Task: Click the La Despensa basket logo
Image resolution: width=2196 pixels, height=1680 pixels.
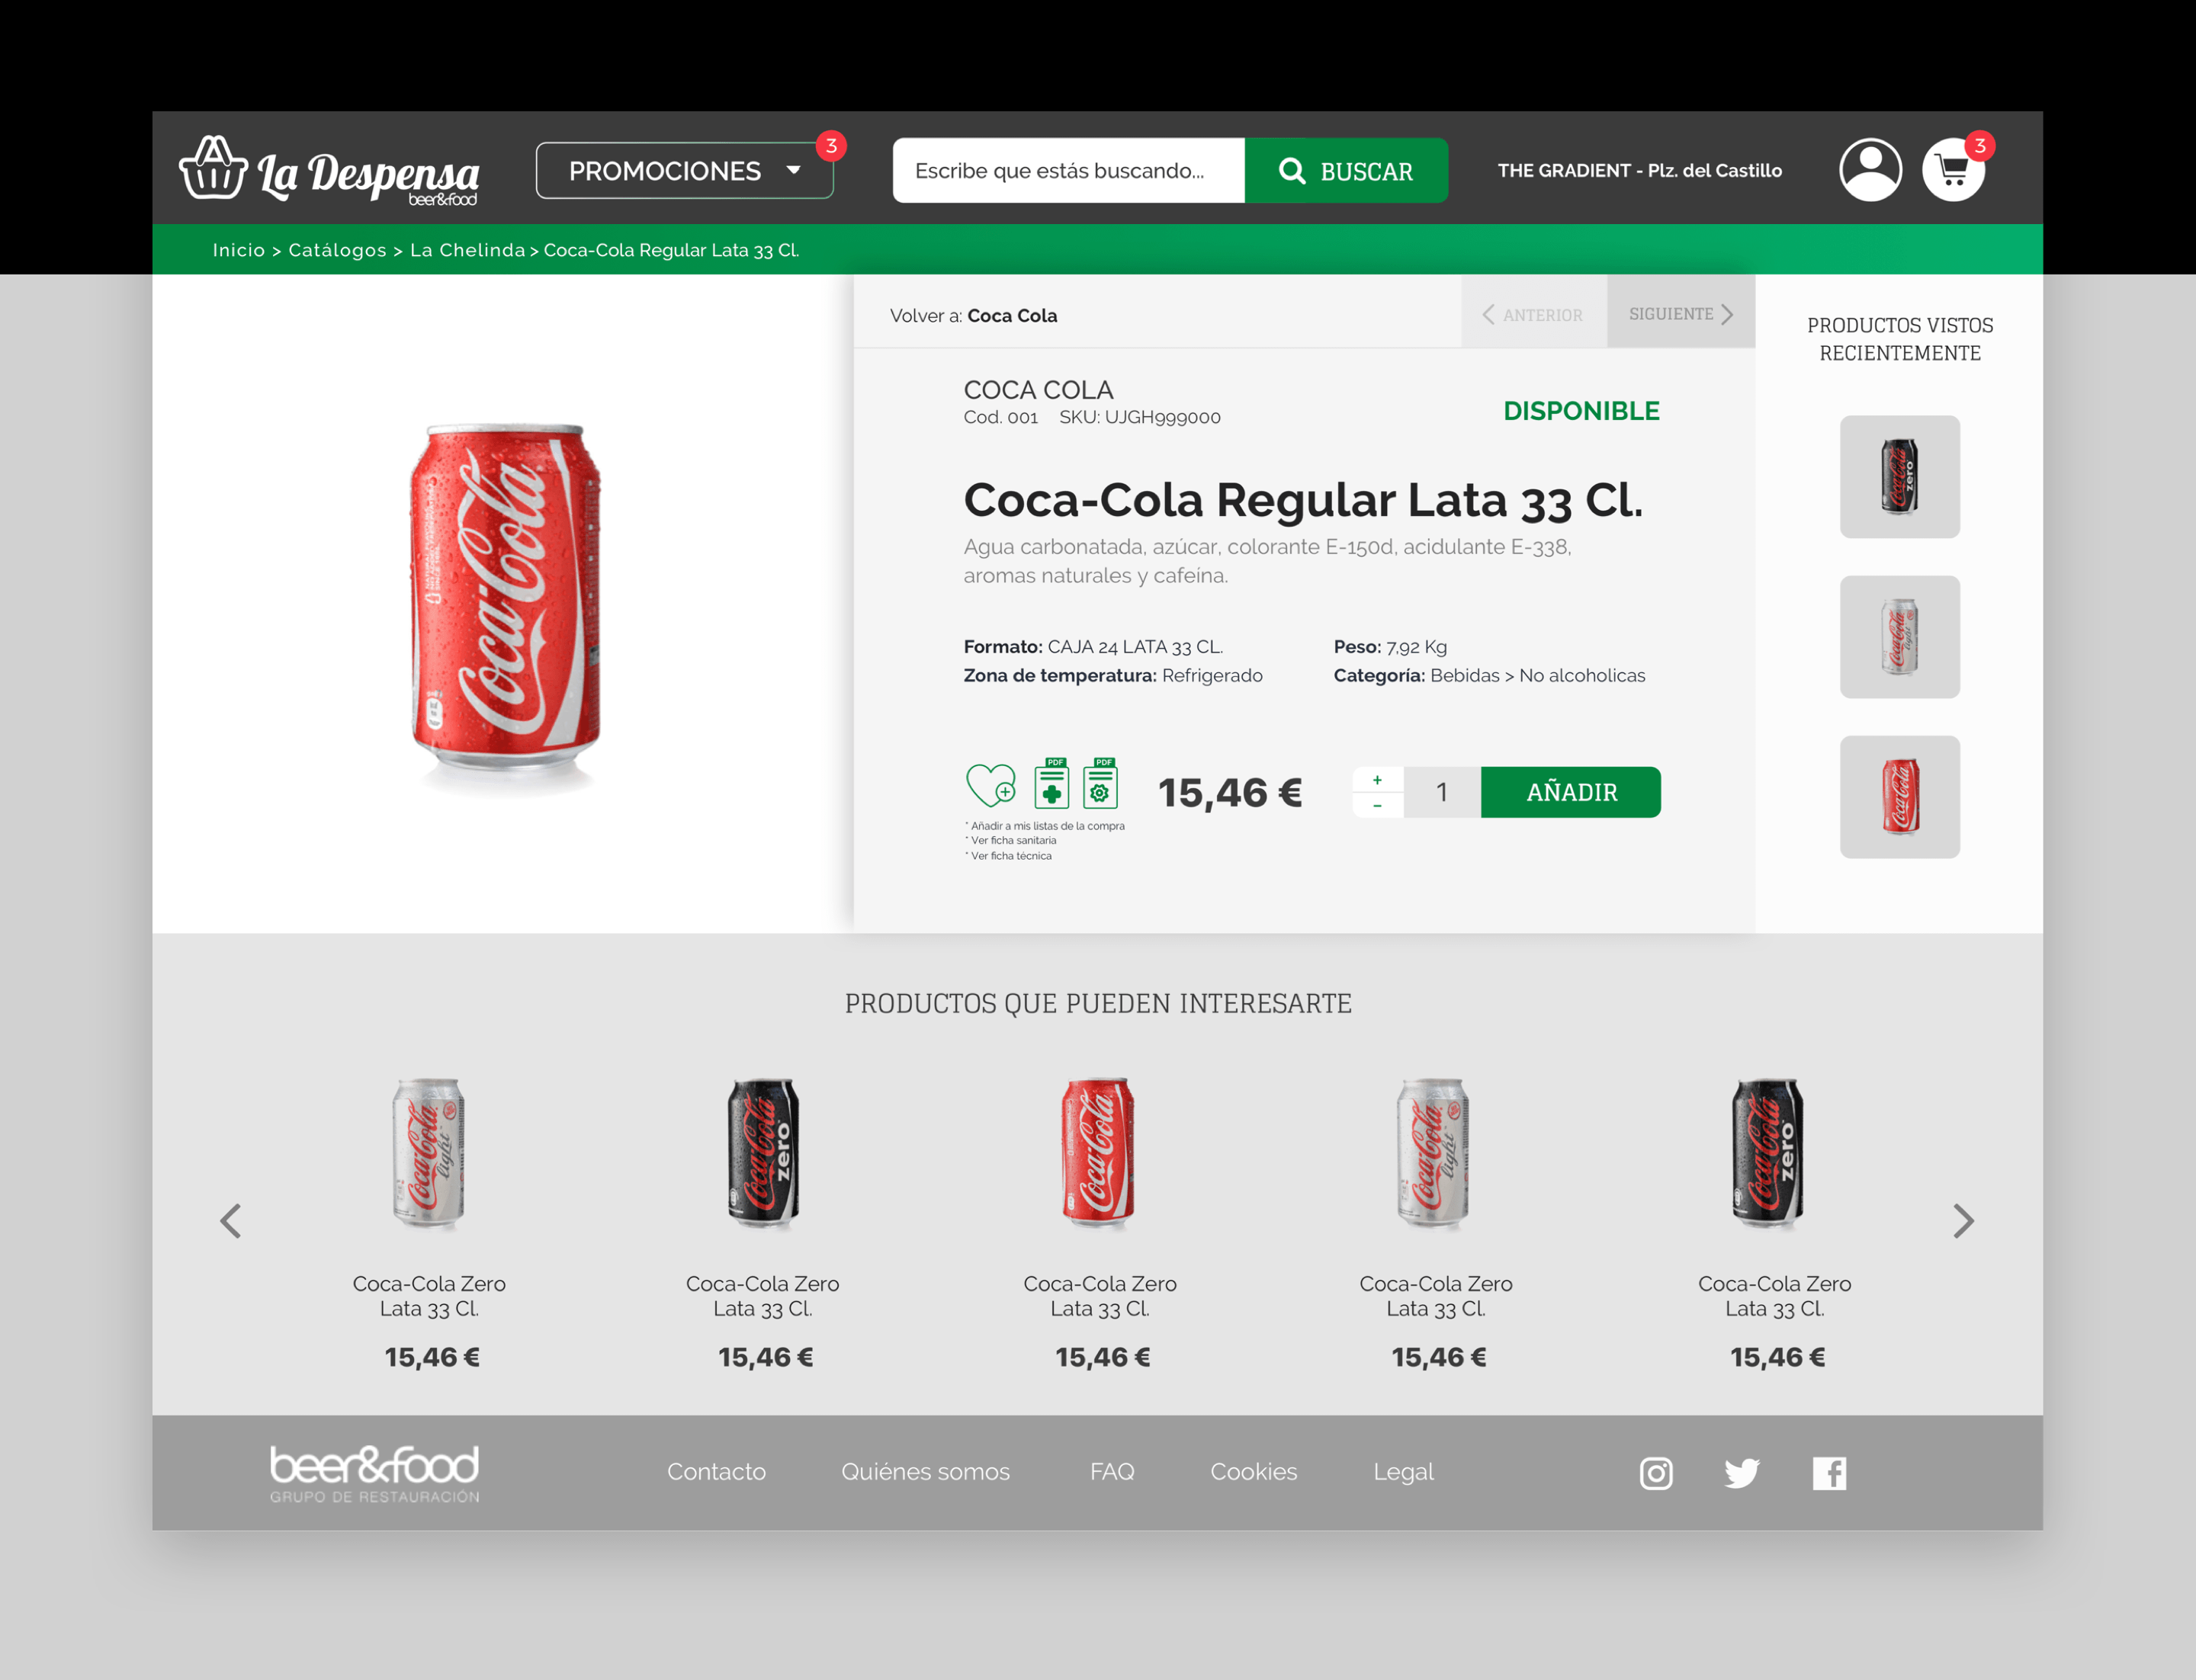Action: pos(328,170)
